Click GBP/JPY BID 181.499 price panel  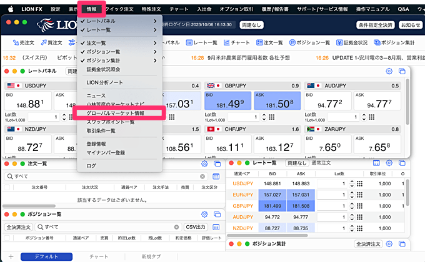[x=227, y=100]
